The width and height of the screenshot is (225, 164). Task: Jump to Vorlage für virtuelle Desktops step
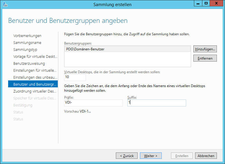pos(35,56)
